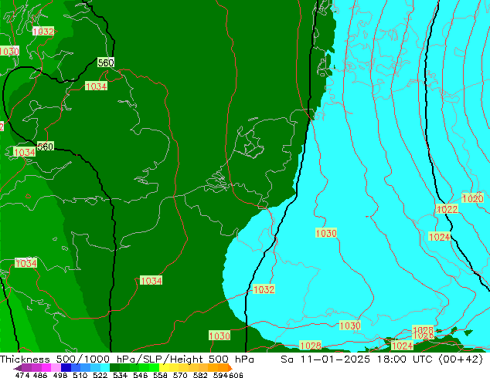The width and height of the screenshot is (490, 378).
Task: Click the '534' legend scale value
Action: [x=120, y=375]
